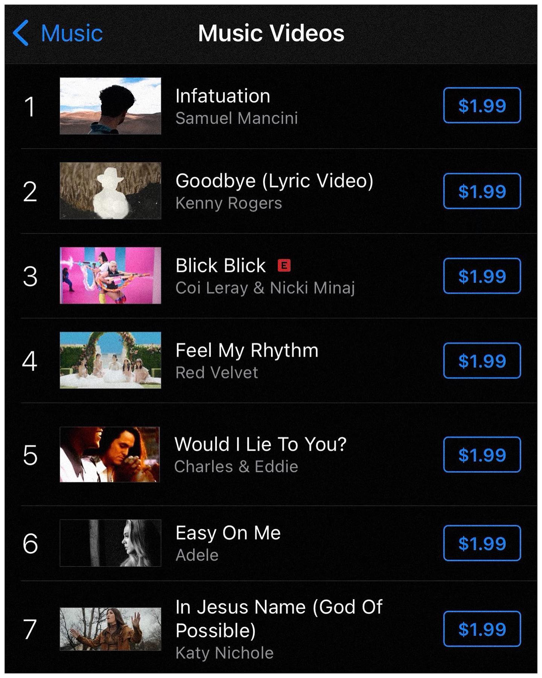Open the Easy On Me thumbnail
The width and height of the screenshot is (542, 678).
[x=110, y=543]
